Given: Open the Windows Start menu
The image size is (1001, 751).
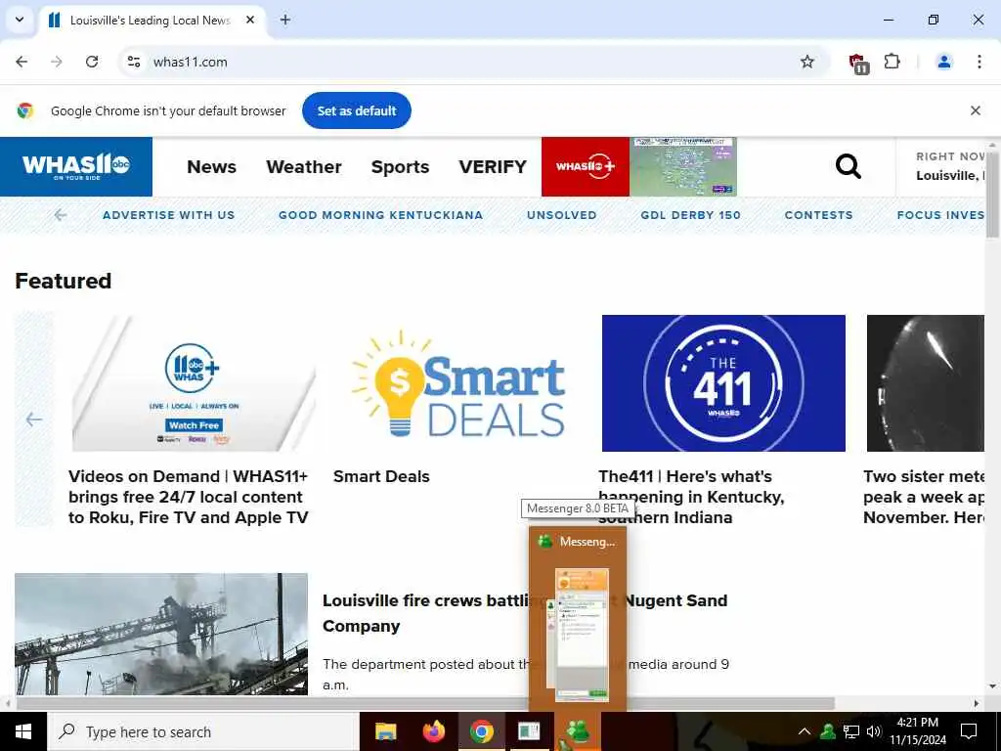Looking at the screenshot, I should (x=23, y=731).
